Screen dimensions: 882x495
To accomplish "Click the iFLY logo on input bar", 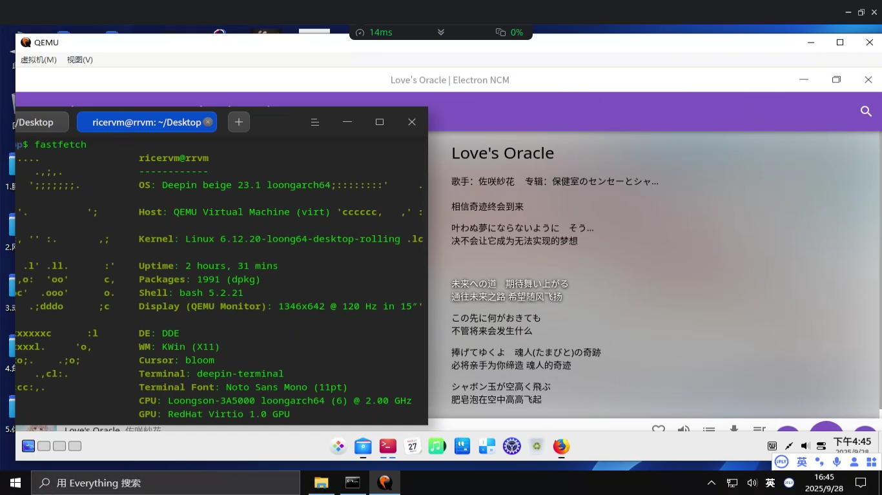I will pos(782,461).
